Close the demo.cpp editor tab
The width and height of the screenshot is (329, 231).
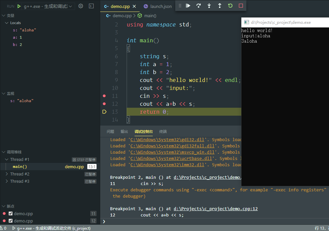pyautogui.click(x=134, y=7)
